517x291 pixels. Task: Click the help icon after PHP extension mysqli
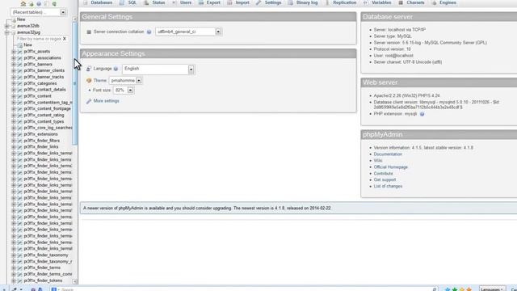point(422,114)
